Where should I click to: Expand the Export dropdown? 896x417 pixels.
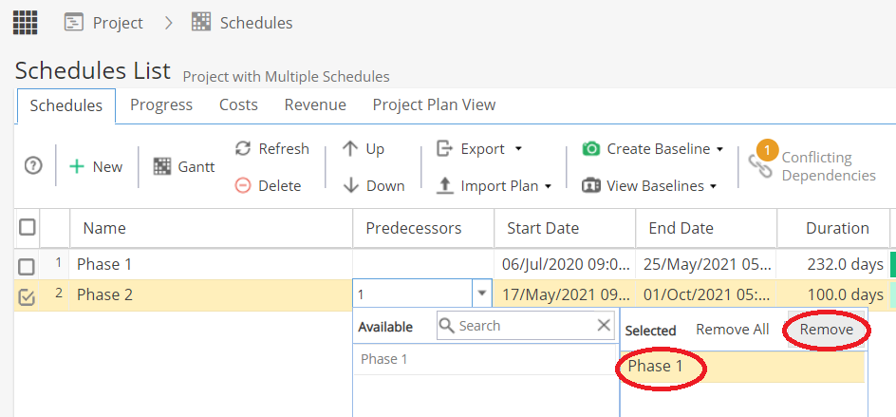point(518,149)
